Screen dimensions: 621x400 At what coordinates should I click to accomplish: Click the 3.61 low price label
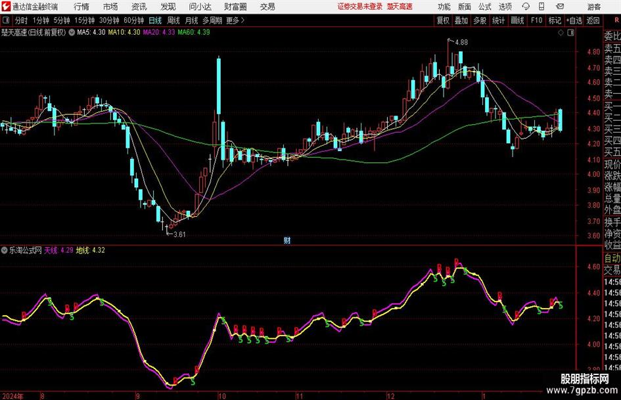[179, 234]
